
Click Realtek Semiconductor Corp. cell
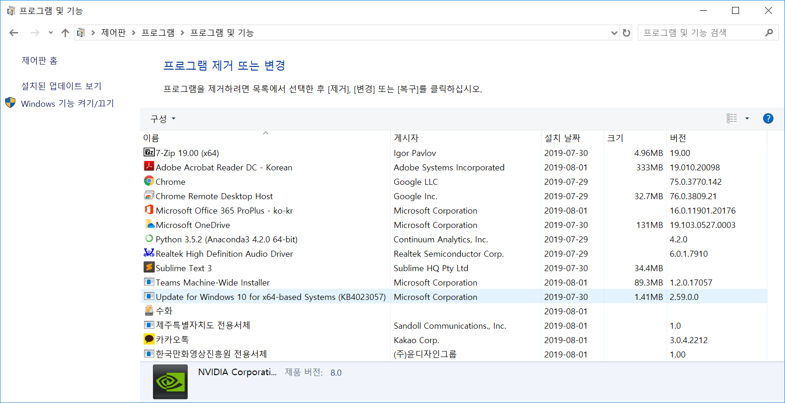click(449, 253)
